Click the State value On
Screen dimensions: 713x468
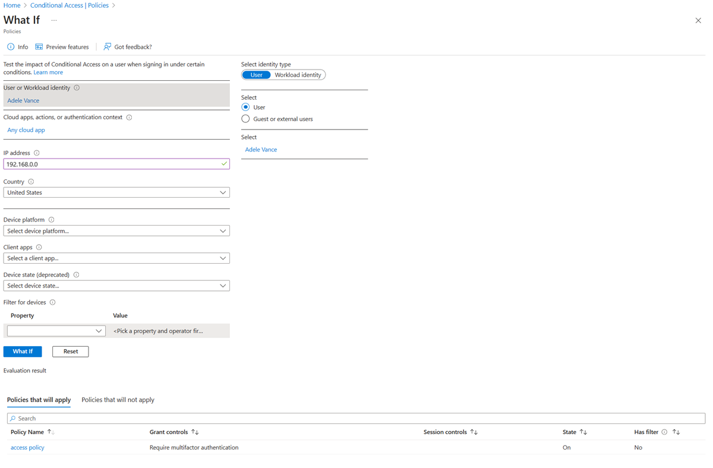(566, 448)
